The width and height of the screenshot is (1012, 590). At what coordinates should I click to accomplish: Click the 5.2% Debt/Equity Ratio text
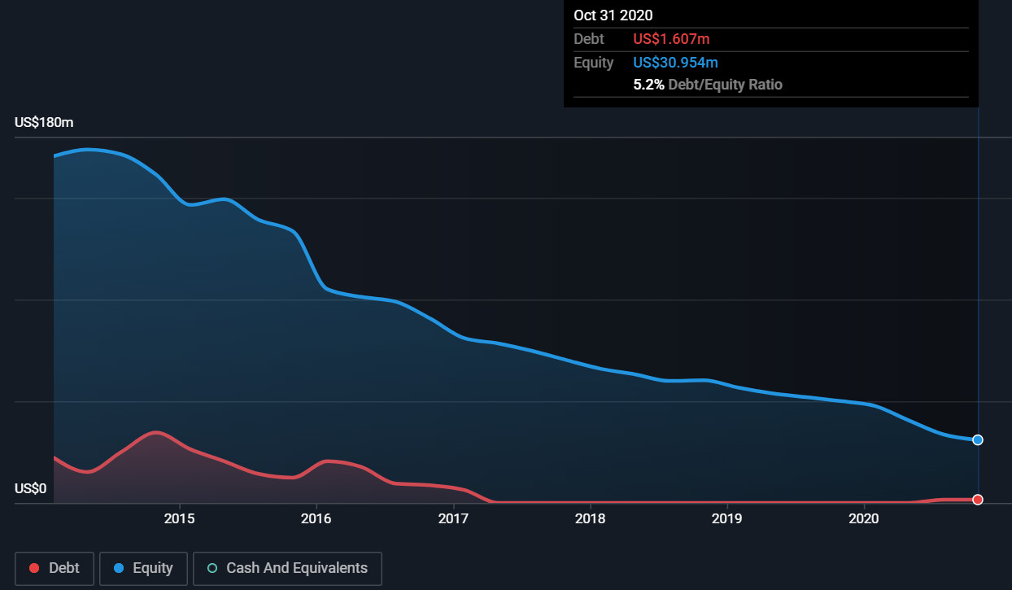point(707,85)
